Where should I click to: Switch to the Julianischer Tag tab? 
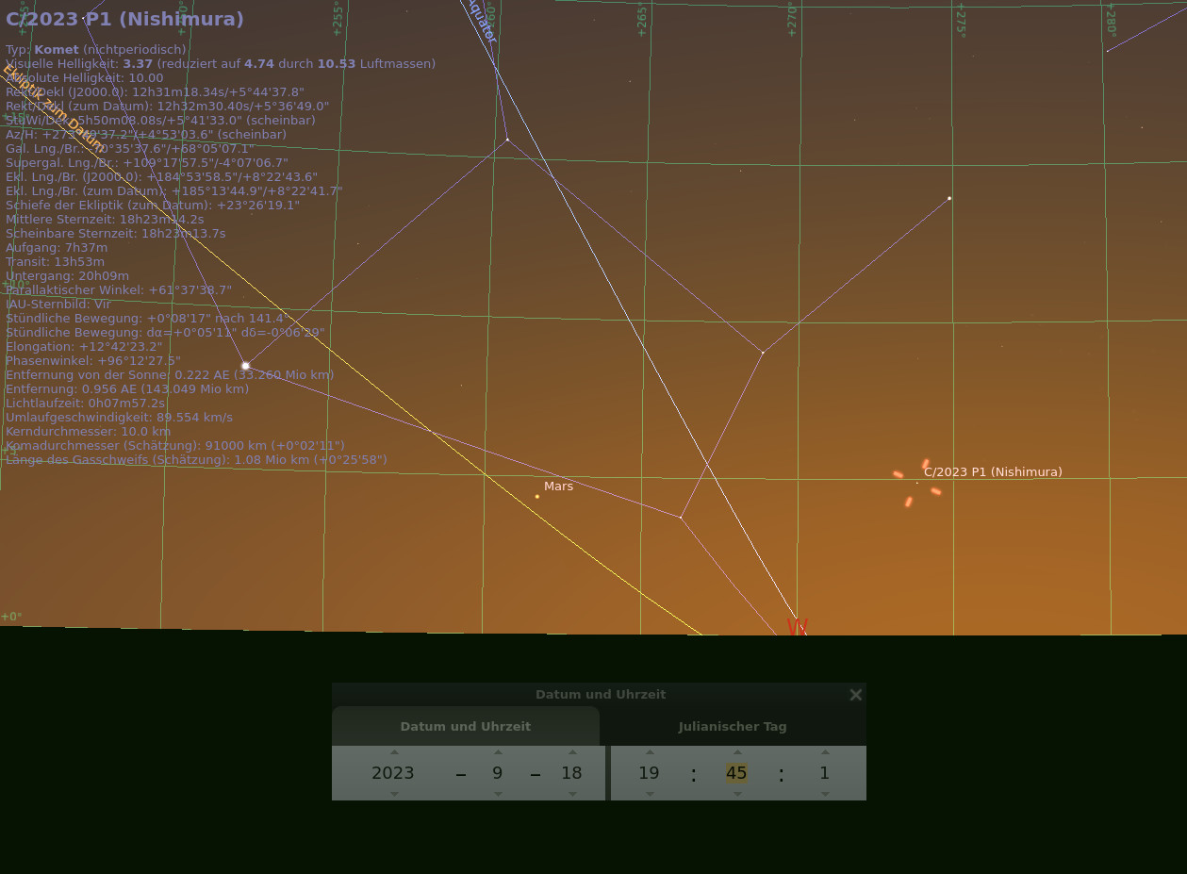pos(733,727)
